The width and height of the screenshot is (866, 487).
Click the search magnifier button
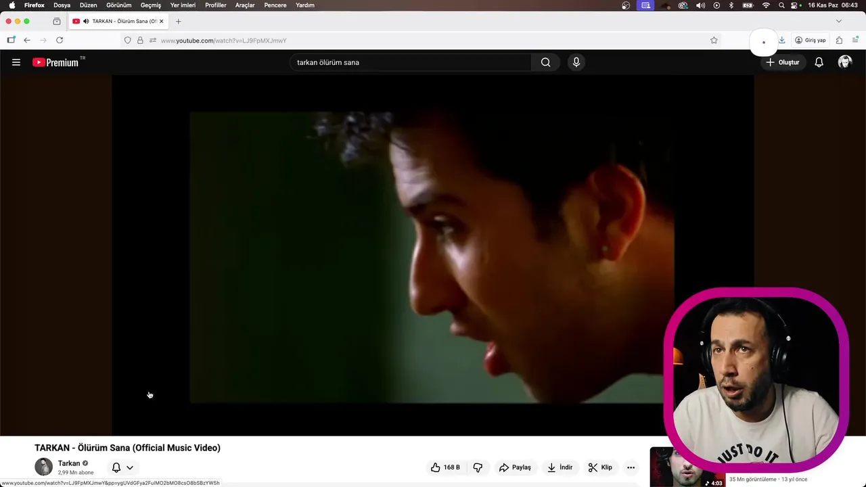[x=545, y=62]
